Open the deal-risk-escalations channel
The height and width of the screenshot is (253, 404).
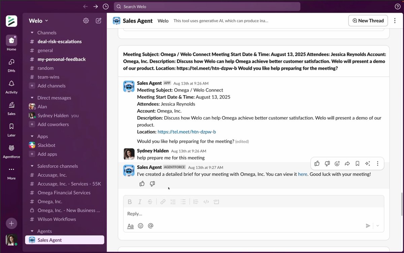[x=65, y=41]
